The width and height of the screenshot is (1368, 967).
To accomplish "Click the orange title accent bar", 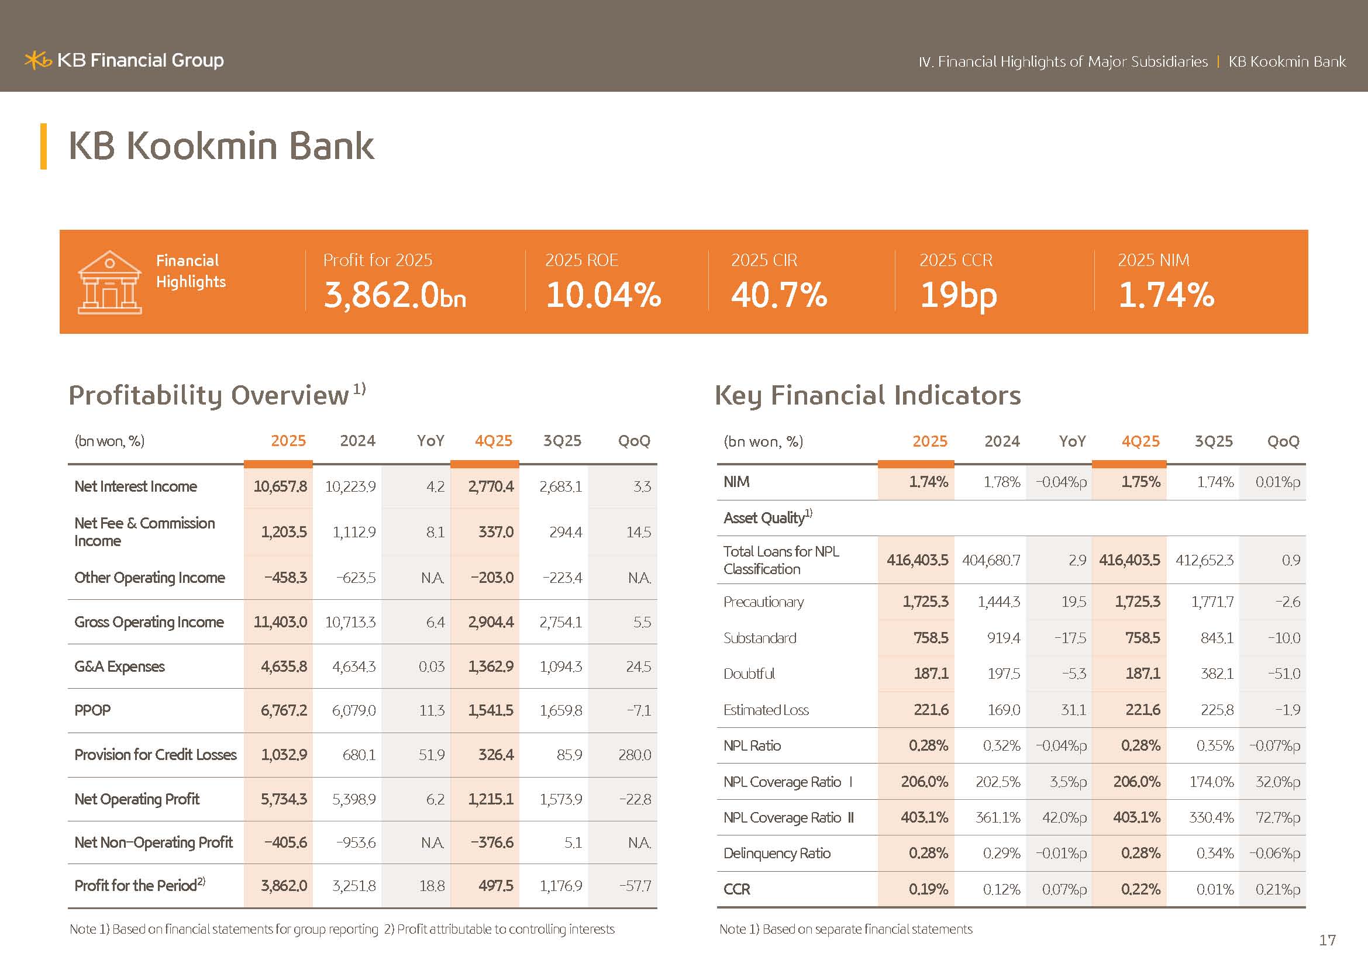I will (x=43, y=146).
